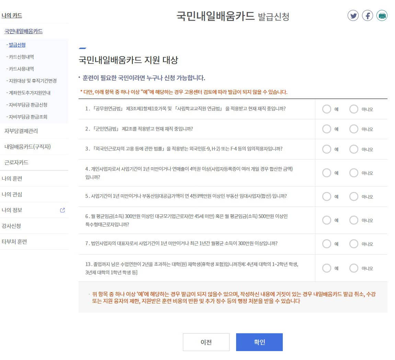Select 아니오 for question 2 about 군인연금법
This screenshot has height=360, width=395.
click(x=353, y=129)
